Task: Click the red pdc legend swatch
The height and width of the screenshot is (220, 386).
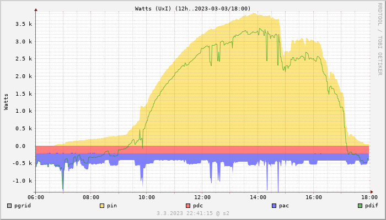Action: [x=188, y=206]
